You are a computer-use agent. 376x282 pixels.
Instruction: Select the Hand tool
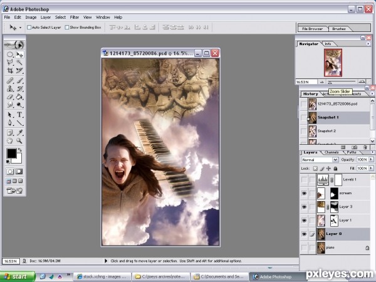[x=10, y=141]
